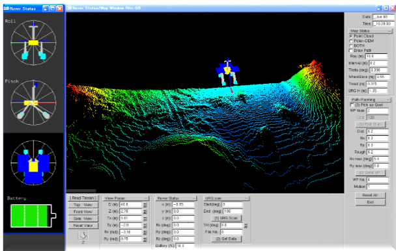Click the Tilt (deg) spinner arrows
The width and height of the screenshot is (396, 251).
[246, 225]
